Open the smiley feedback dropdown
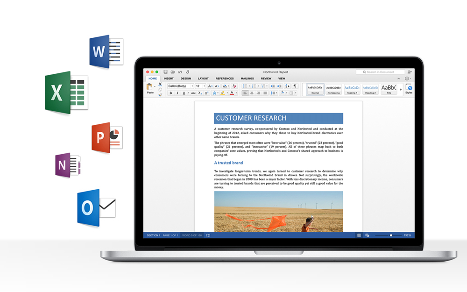467x292 pixels. point(408,78)
